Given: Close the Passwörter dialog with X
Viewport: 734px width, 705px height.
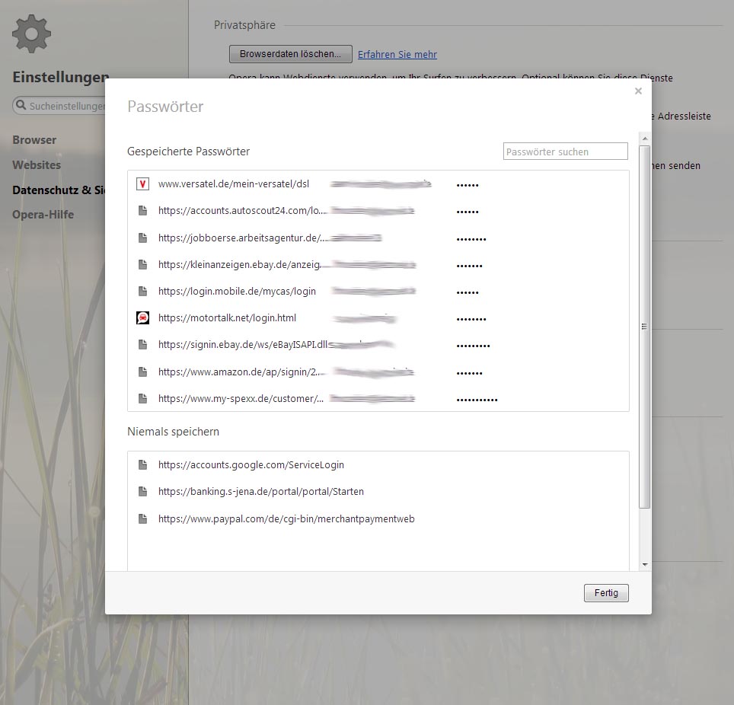Looking at the screenshot, I should [638, 91].
